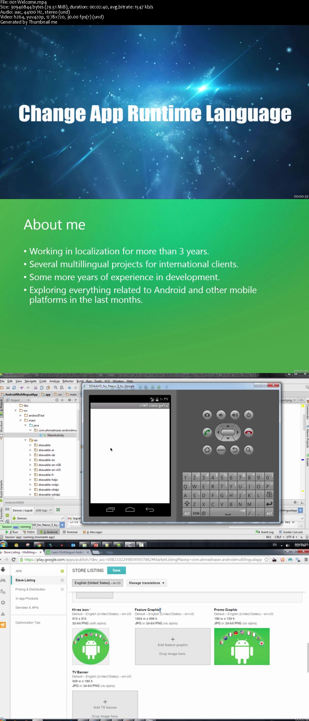Viewport: 309px width, 721px height.
Task: Expand the drawable-fr folder
Action: [x=30, y=475]
